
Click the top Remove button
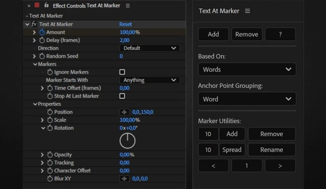click(247, 34)
